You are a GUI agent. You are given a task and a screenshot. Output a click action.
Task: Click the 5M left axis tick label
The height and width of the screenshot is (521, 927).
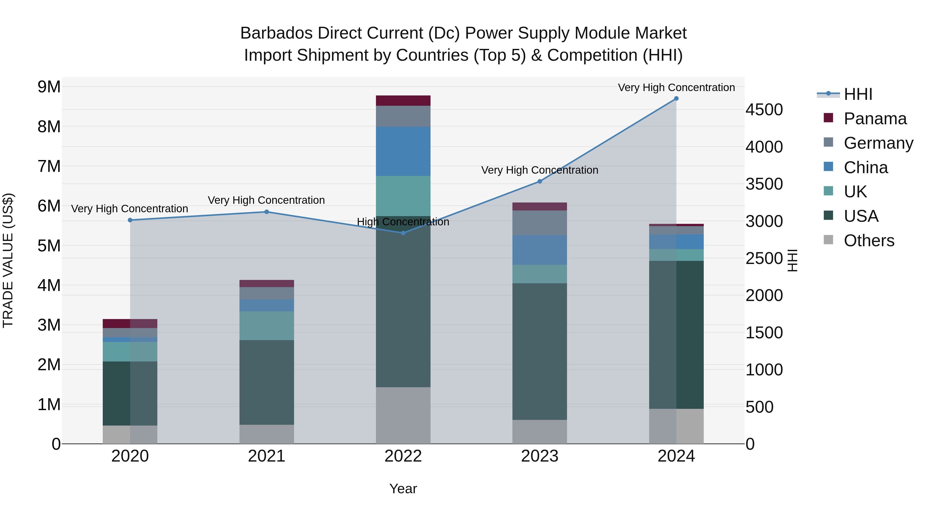pos(49,246)
